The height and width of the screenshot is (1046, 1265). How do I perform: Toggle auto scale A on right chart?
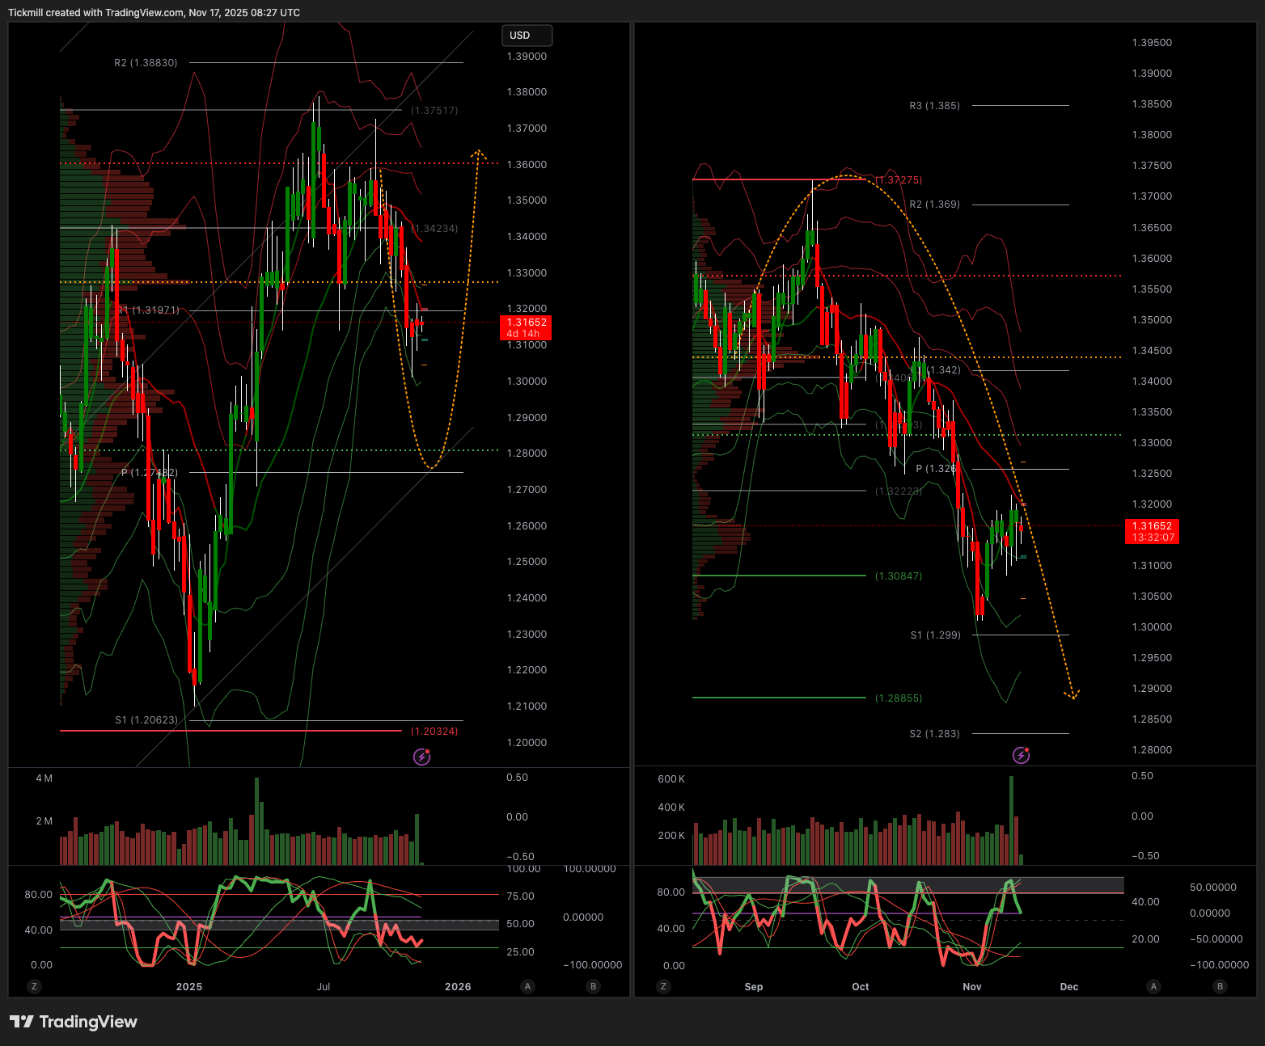(x=1153, y=986)
